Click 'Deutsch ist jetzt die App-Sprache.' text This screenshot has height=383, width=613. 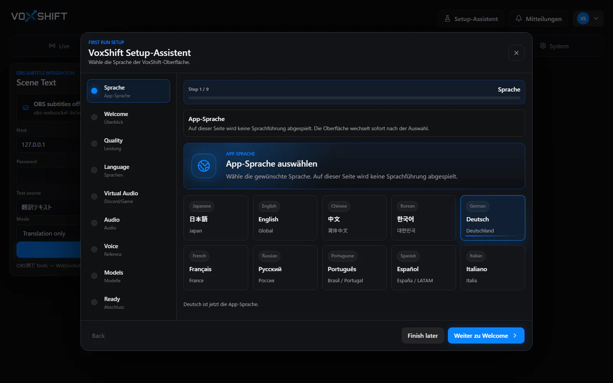[221, 304]
